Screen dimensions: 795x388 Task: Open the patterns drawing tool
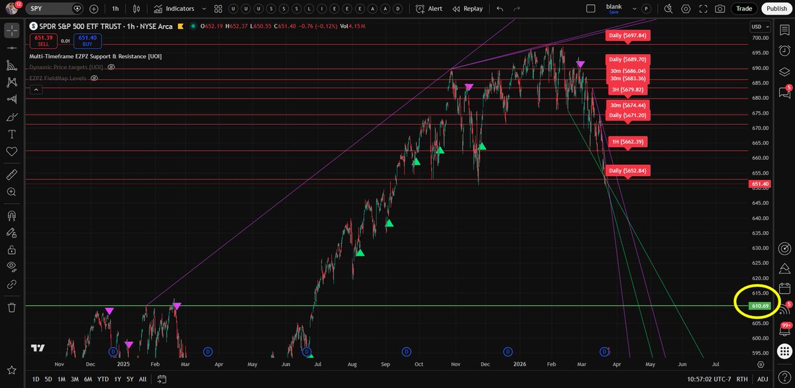pyautogui.click(x=11, y=83)
